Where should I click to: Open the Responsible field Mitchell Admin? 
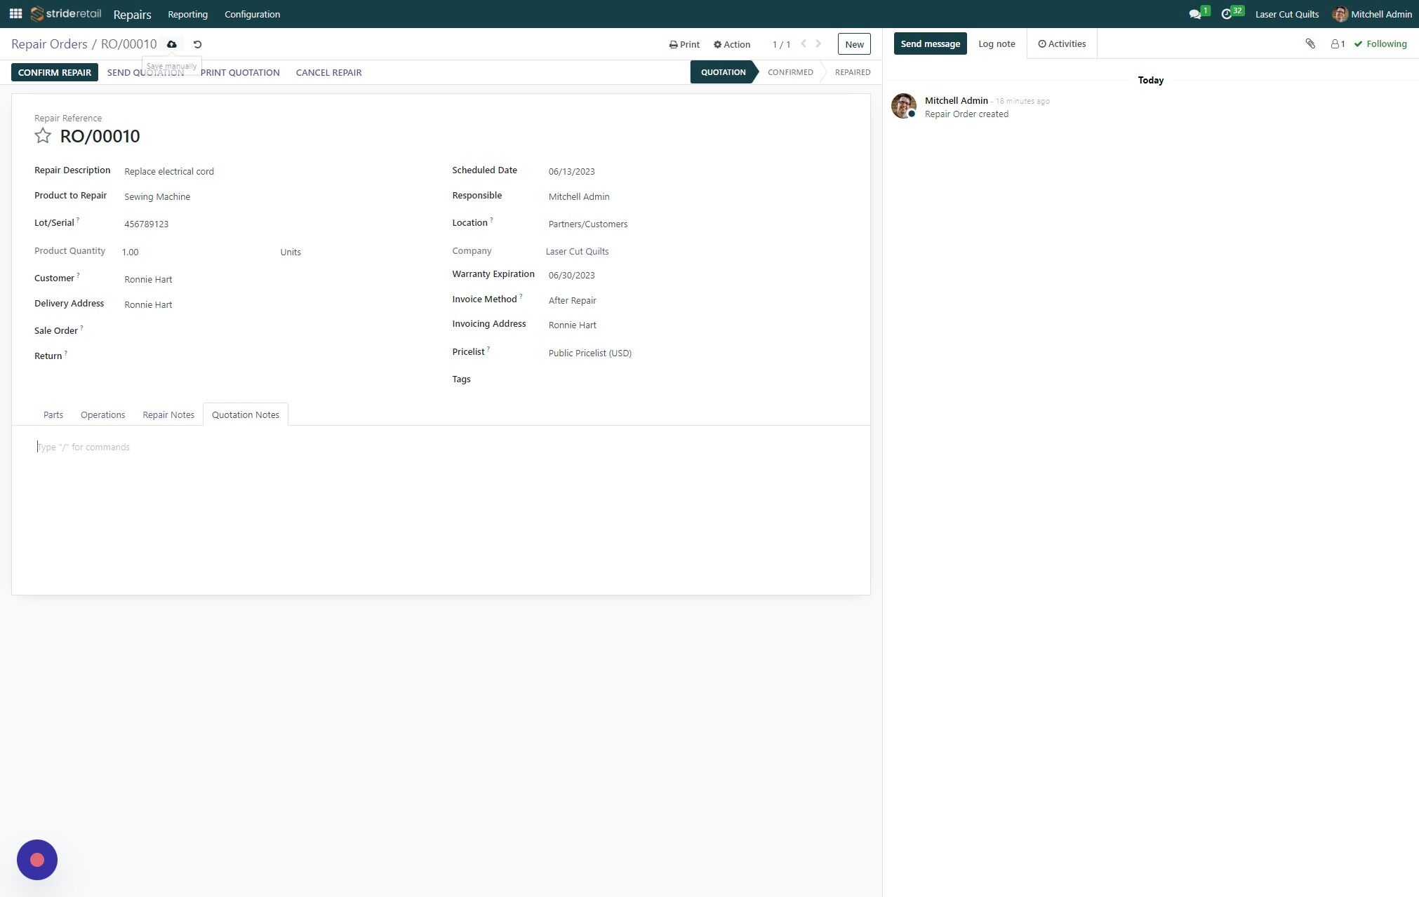pyautogui.click(x=697, y=196)
